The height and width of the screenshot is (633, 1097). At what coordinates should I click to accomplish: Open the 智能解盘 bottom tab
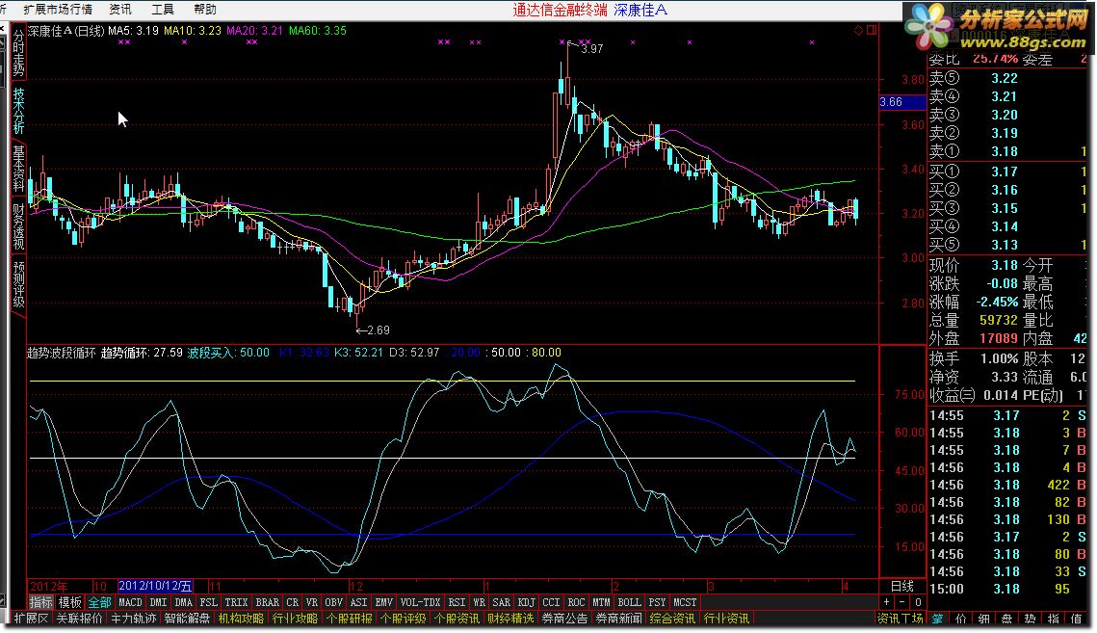pyautogui.click(x=188, y=619)
